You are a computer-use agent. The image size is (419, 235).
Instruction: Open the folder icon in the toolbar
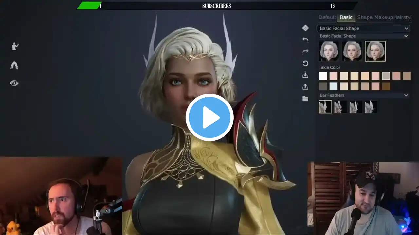tap(305, 99)
